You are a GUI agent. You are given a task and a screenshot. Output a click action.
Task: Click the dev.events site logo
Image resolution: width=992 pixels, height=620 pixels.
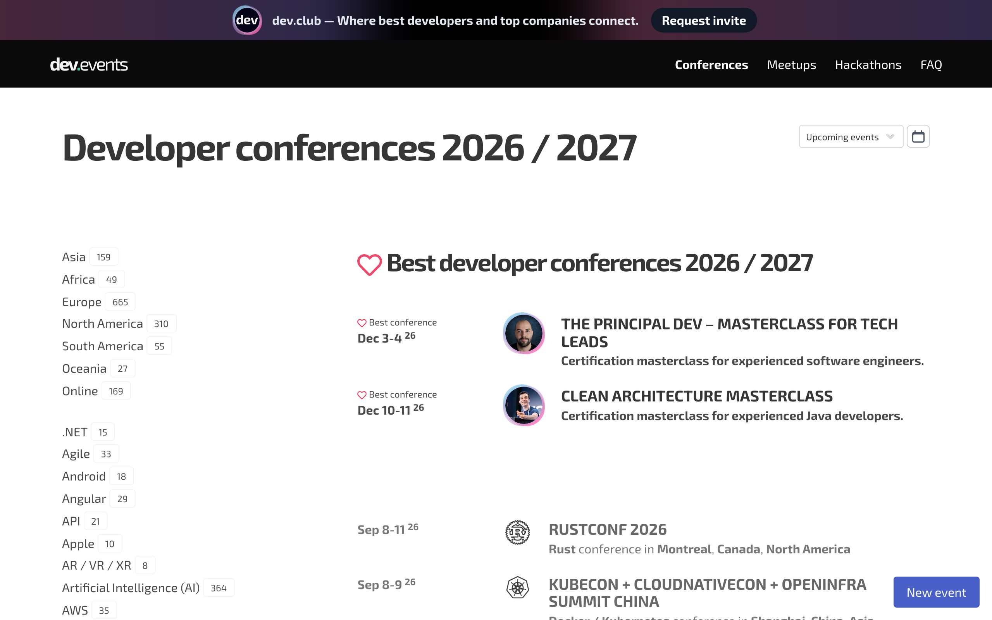click(x=89, y=64)
